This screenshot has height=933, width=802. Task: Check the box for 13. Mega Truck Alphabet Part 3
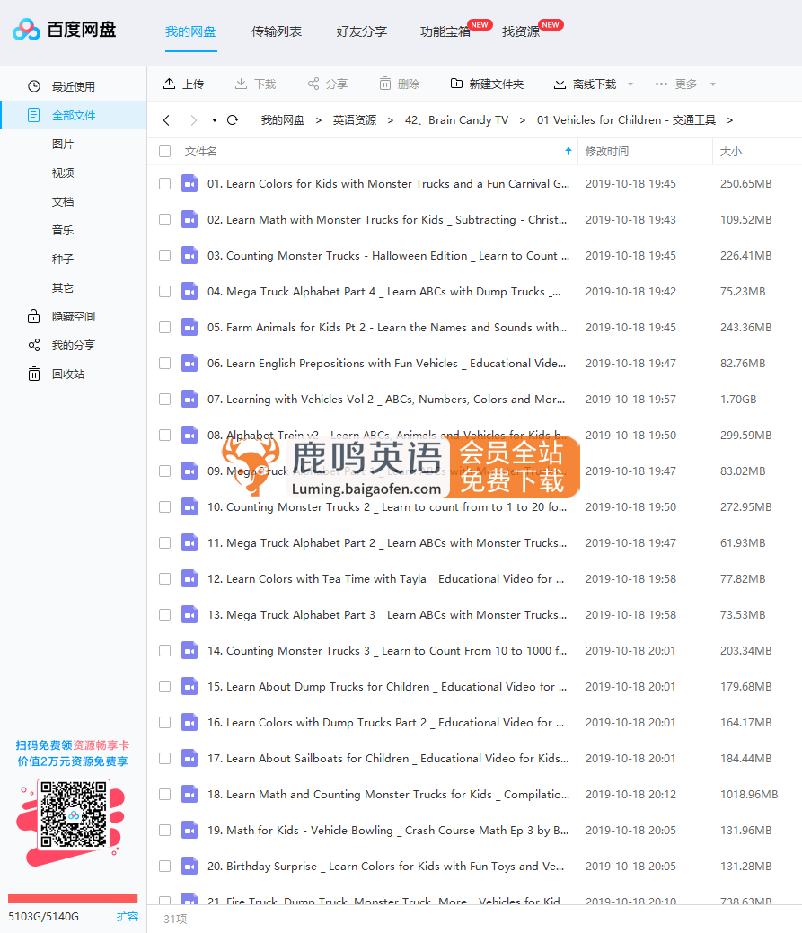[x=165, y=614]
